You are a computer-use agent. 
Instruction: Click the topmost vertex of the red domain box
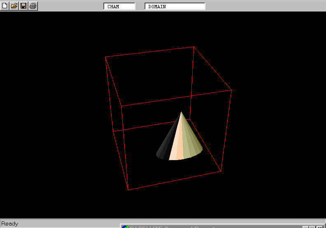[x=193, y=47]
